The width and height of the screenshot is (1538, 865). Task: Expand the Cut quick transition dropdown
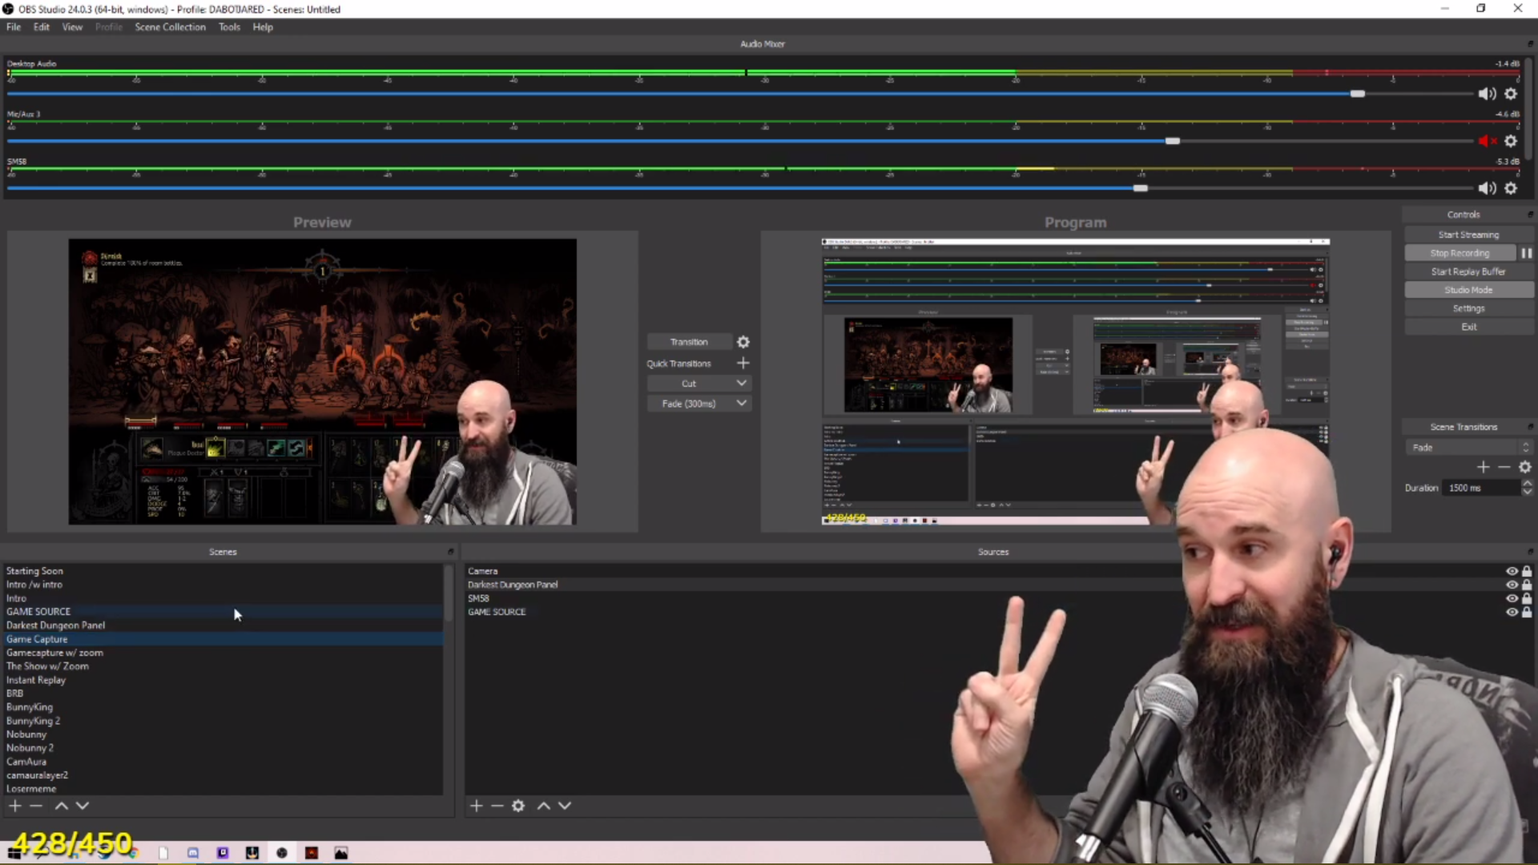pos(741,384)
